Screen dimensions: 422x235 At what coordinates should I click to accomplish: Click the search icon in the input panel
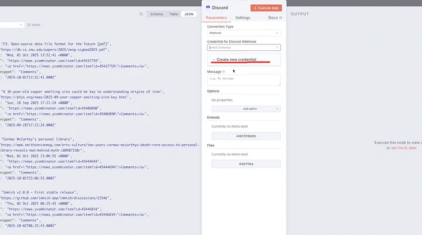point(141,13)
